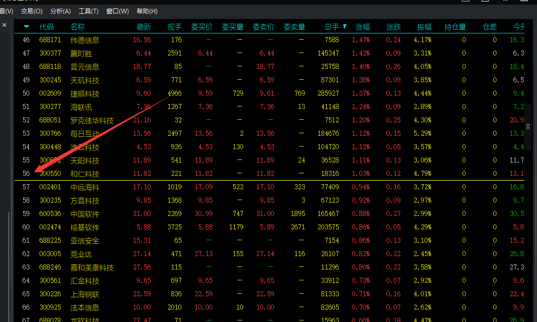The width and height of the screenshot is (537, 322).
Task: Open the 工具(T) menu
Action: coord(89,11)
